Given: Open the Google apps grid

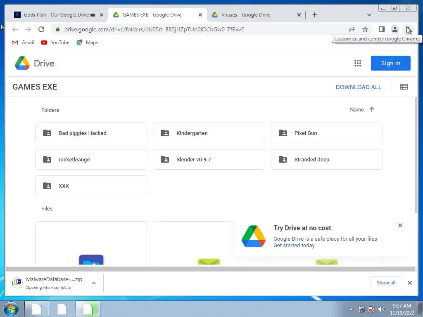Looking at the screenshot, I should [x=358, y=63].
